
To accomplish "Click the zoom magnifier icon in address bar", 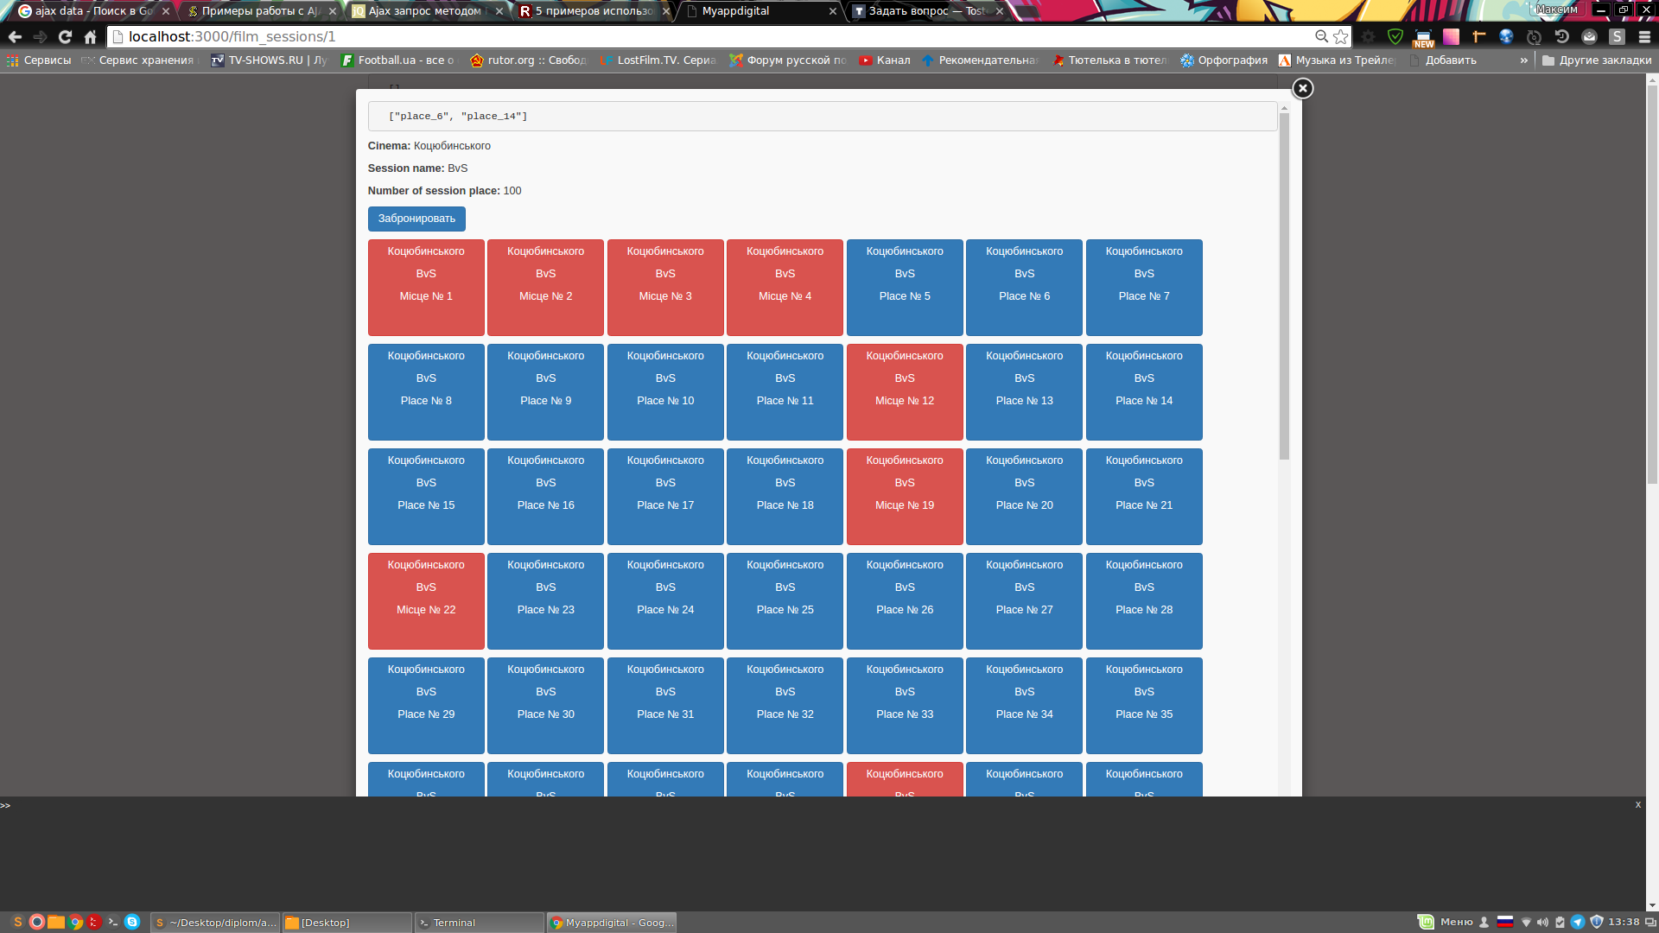I will coord(1321,36).
